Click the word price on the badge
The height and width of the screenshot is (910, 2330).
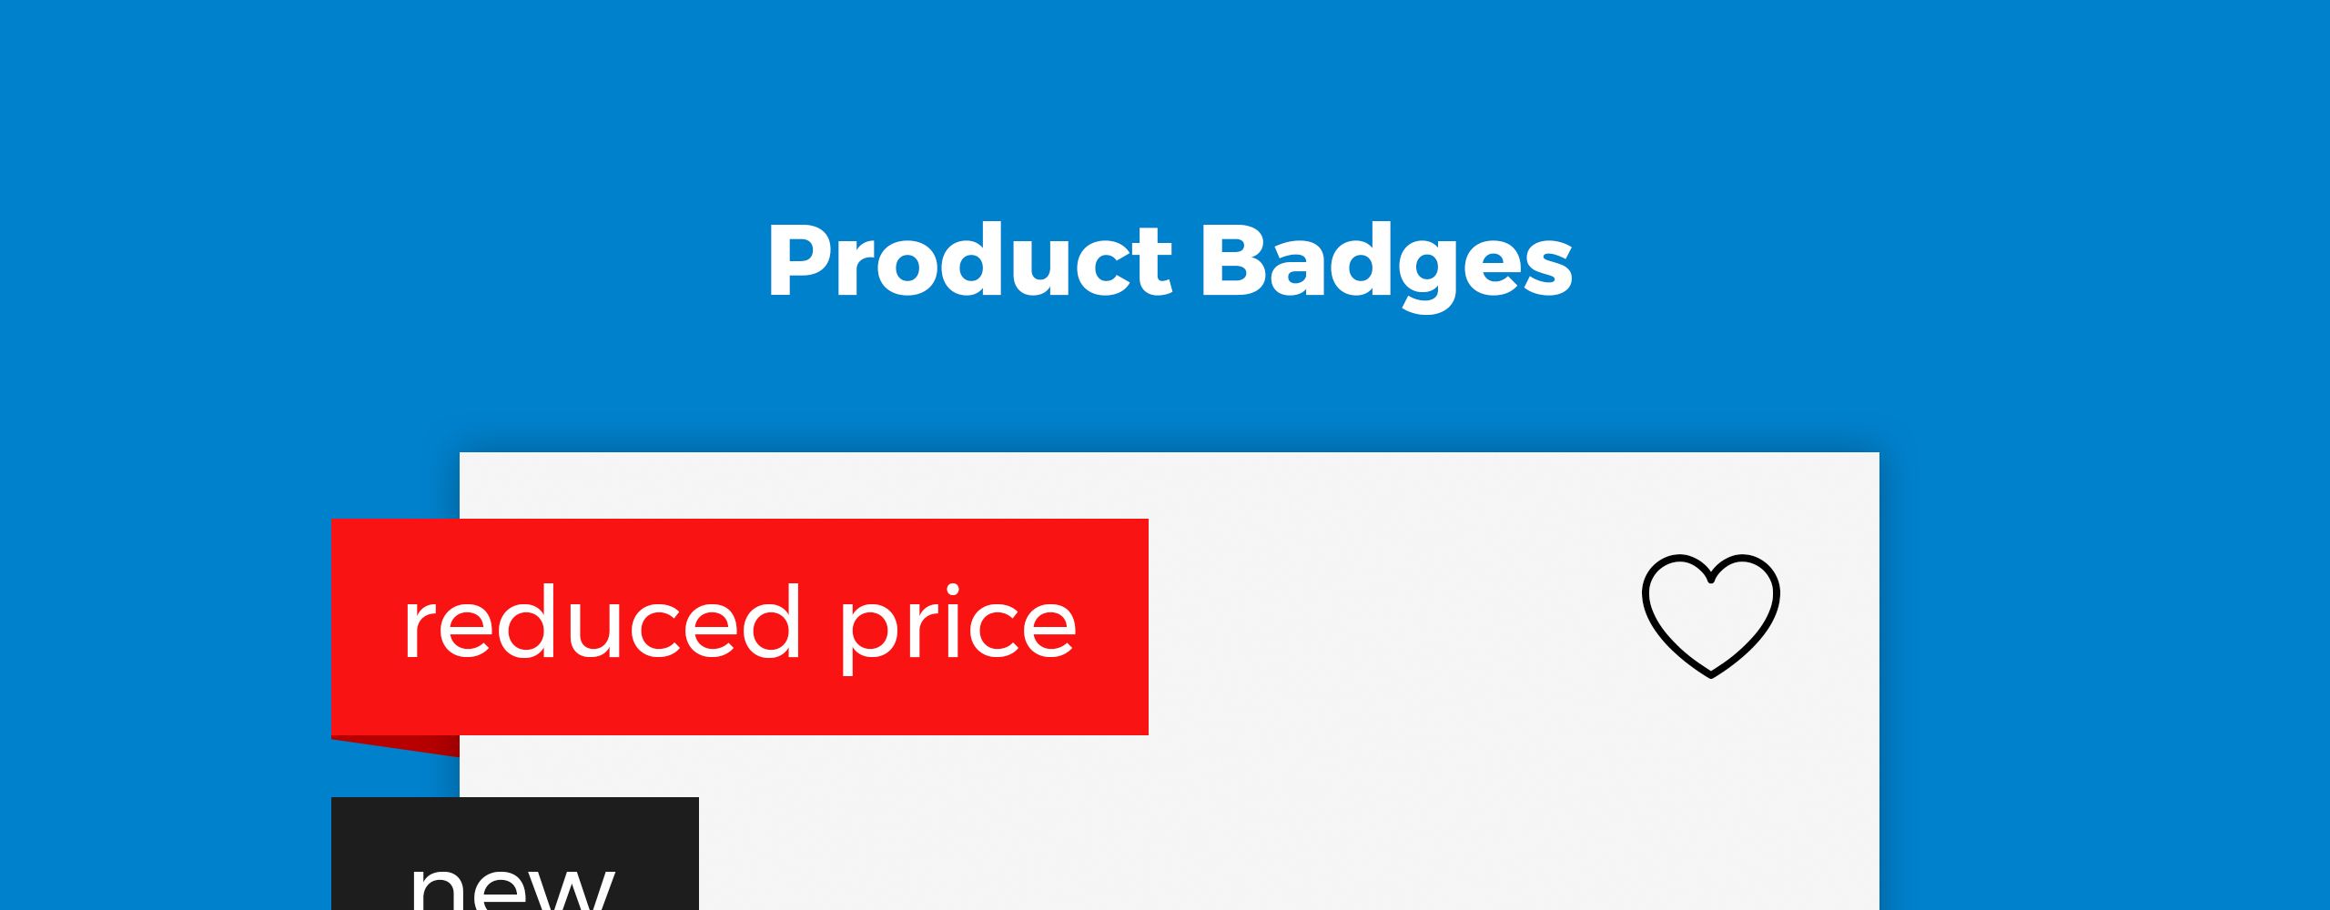957,626
